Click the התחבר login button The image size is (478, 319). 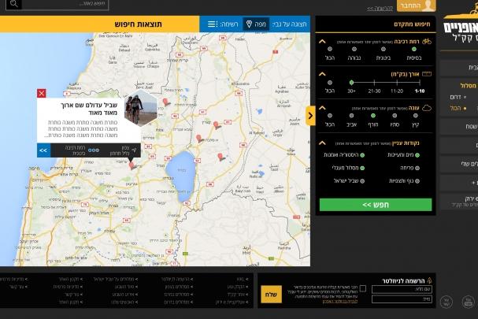coord(416,6)
